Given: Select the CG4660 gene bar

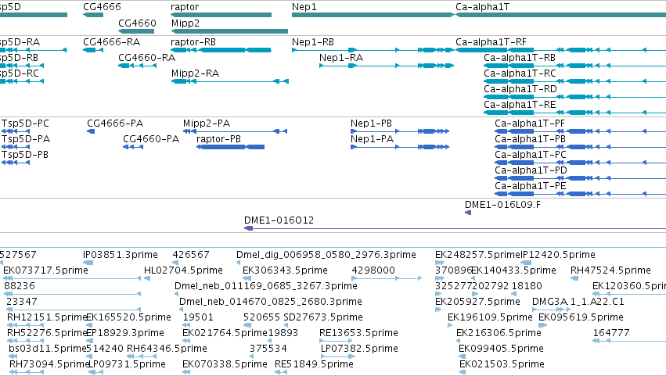Looking at the screenshot, I should point(136,31).
